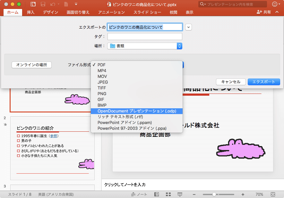The image size is (284, 198).
Task: Choose PowerPoint 97-2003 アドイン (.ppa) format
Action: click(137, 128)
